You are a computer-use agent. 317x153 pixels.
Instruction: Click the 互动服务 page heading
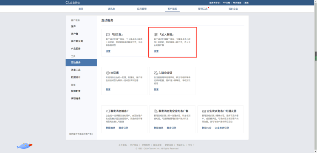(x=108, y=21)
